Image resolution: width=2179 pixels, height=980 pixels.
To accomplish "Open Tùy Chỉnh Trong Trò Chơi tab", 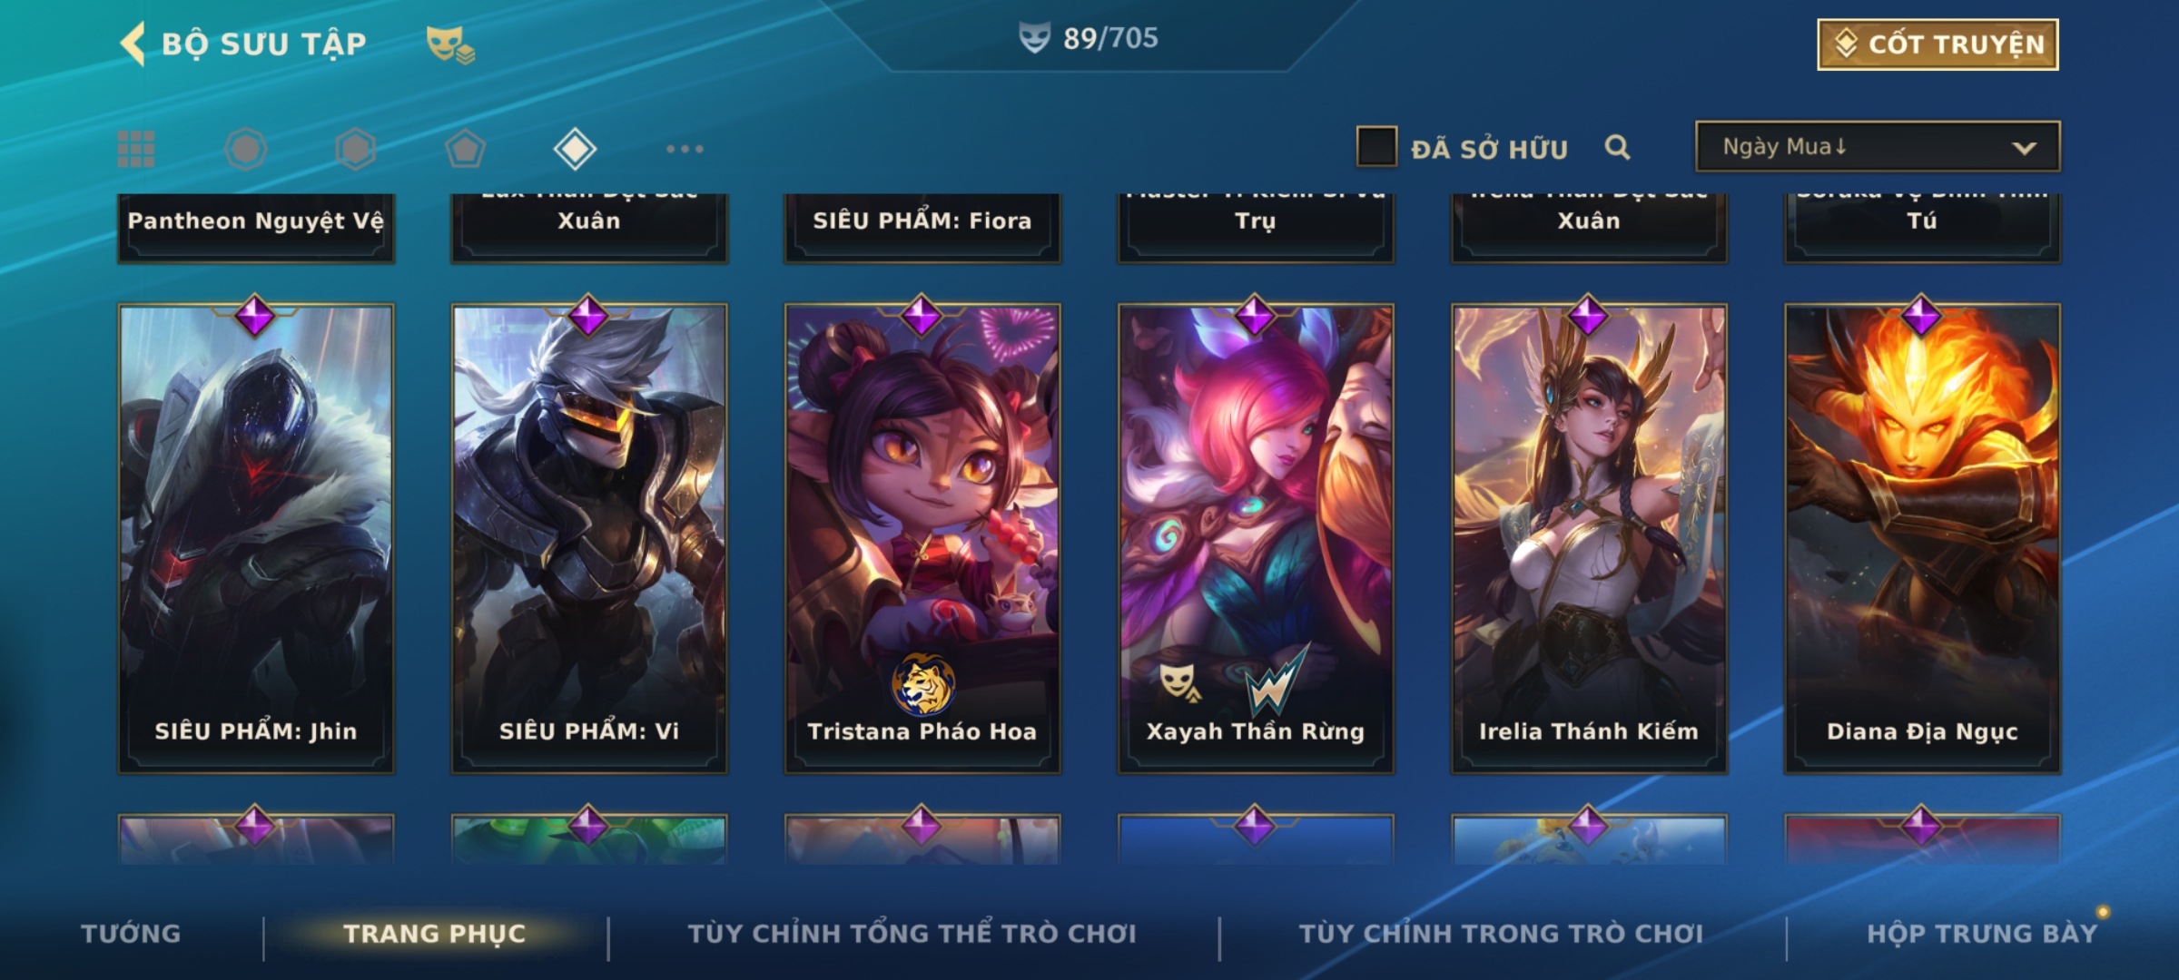I will [x=1501, y=934].
